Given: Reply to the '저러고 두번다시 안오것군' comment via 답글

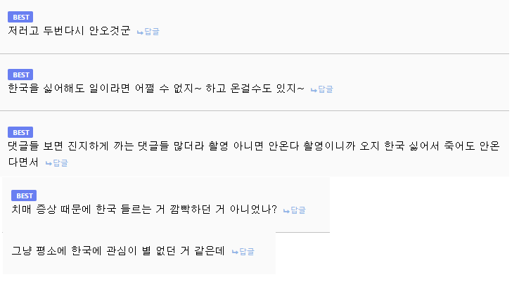Looking at the screenshot, I should [x=151, y=32].
